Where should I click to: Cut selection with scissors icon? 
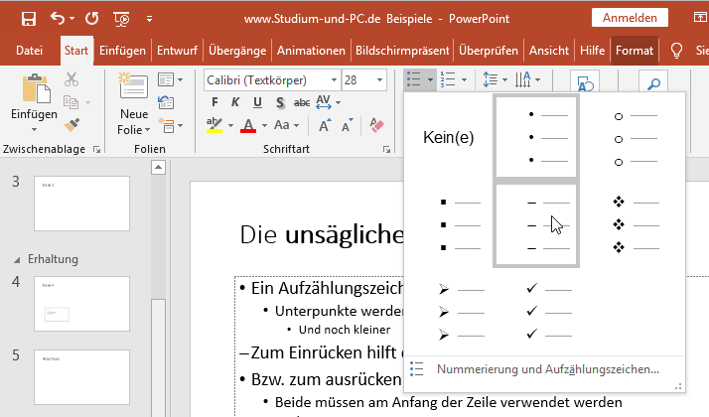pos(71,79)
